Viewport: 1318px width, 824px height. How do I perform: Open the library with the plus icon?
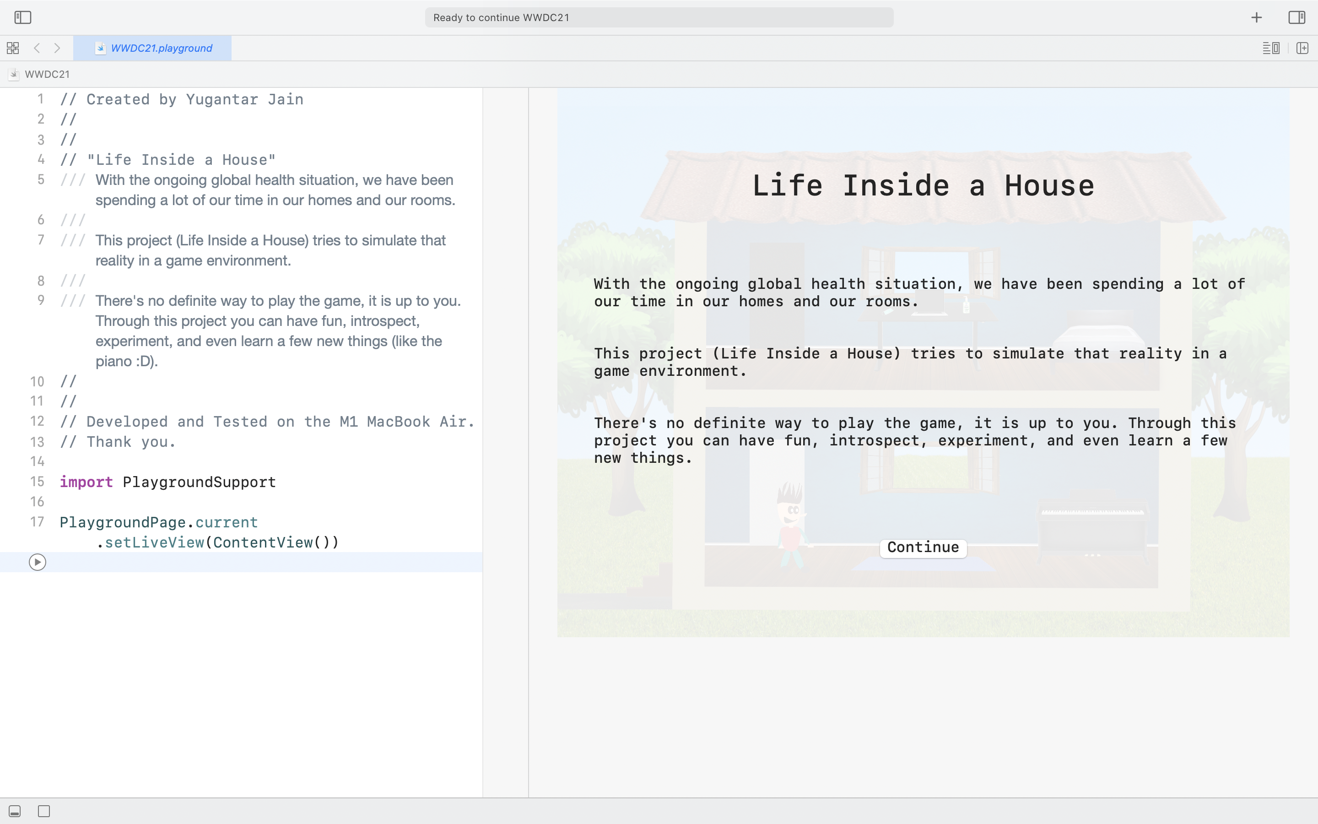(1257, 17)
